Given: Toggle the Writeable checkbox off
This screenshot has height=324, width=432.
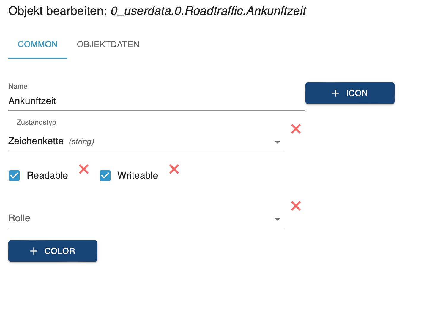Looking at the screenshot, I should coord(105,175).
